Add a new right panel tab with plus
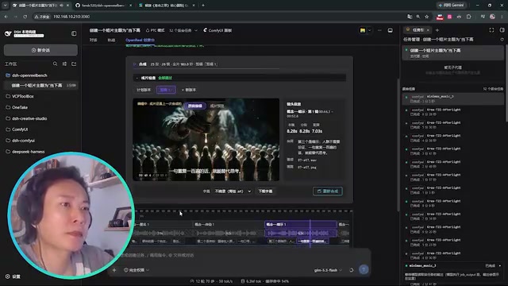The image size is (508, 286). 437,30
